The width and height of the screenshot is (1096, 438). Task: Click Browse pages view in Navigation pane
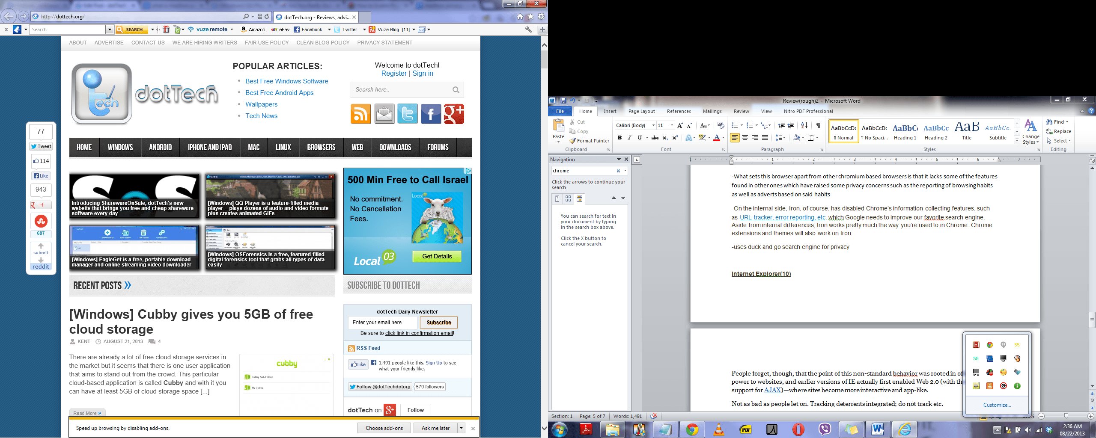click(568, 198)
